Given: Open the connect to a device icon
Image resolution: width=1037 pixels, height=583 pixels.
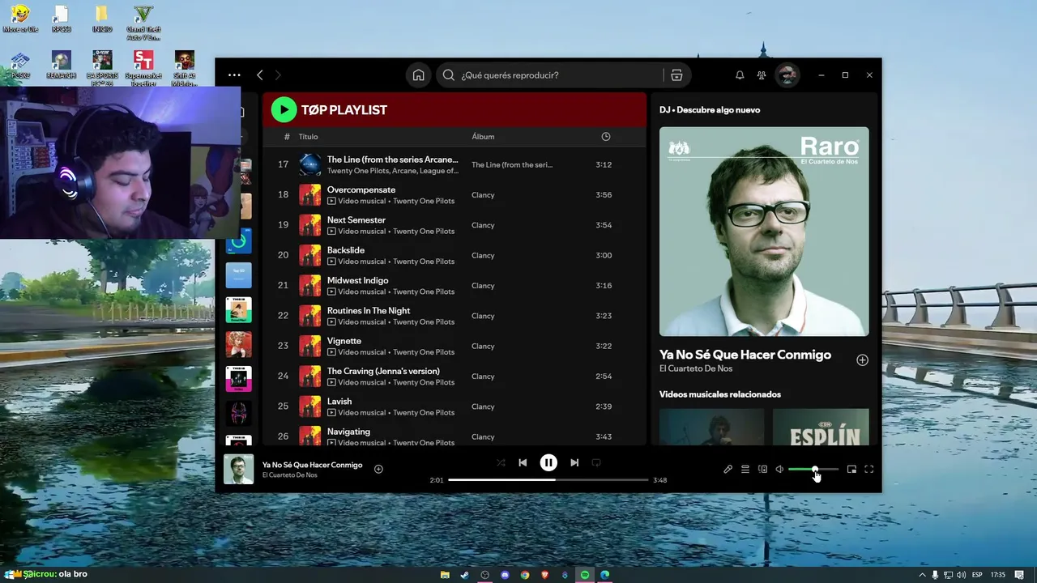Looking at the screenshot, I should click(x=762, y=469).
